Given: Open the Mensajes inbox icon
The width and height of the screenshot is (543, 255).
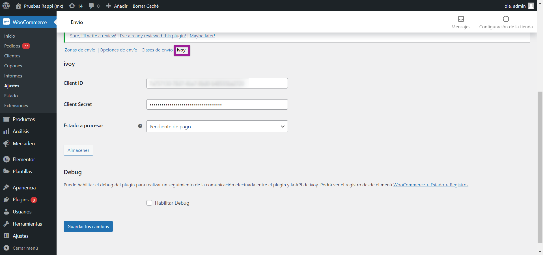Looking at the screenshot, I should click(461, 19).
